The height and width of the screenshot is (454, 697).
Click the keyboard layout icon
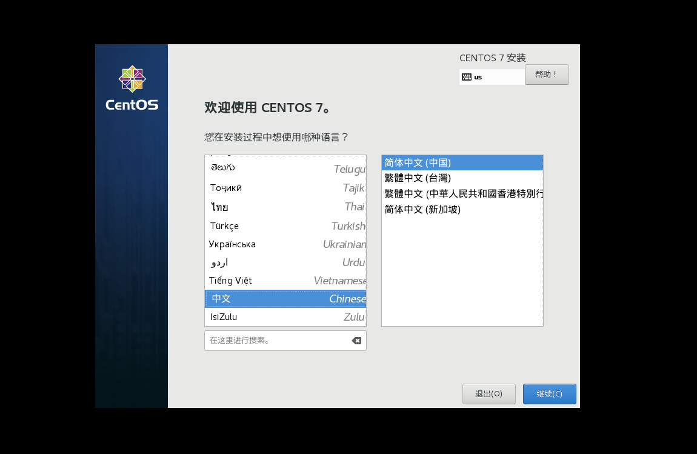pyautogui.click(x=466, y=77)
